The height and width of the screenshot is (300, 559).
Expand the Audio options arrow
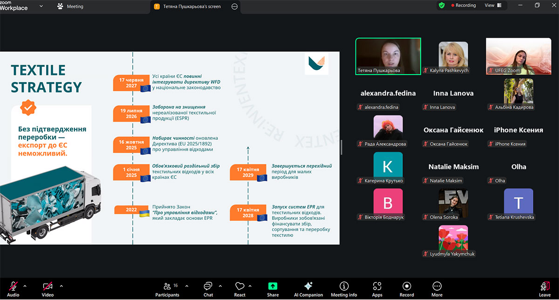[x=25, y=286]
